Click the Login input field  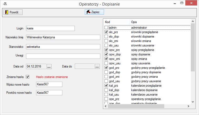pos(50,28)
